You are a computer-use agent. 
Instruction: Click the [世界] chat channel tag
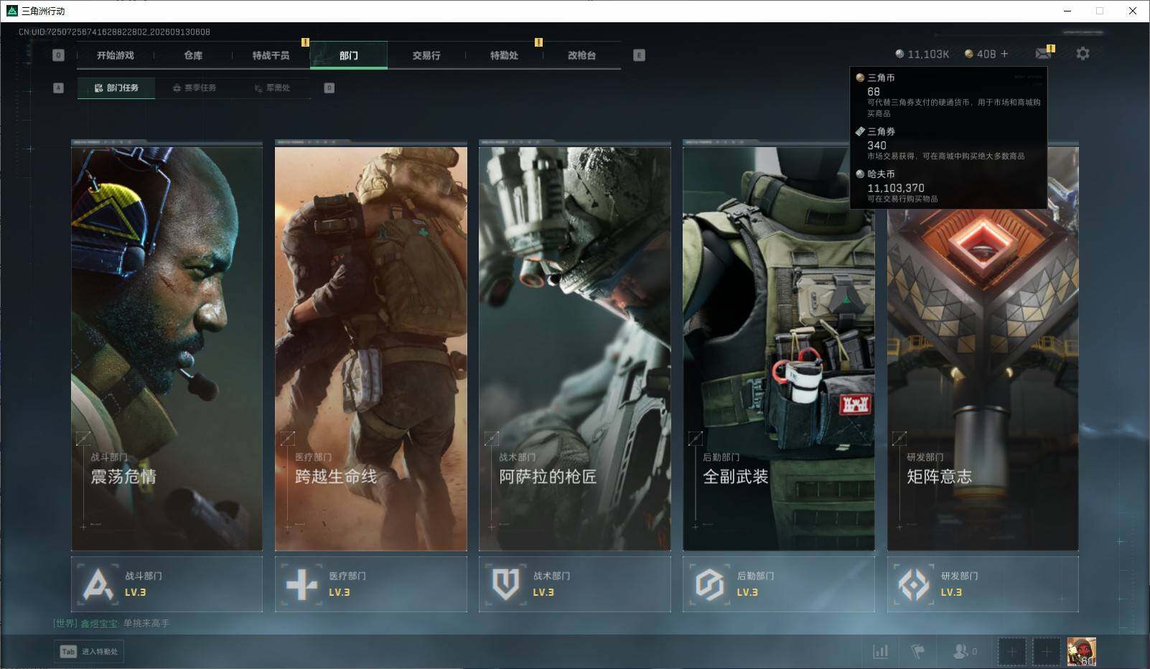(65, 624)
